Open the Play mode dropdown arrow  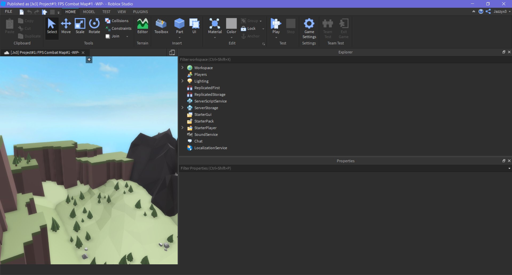(x=276, y=38)
